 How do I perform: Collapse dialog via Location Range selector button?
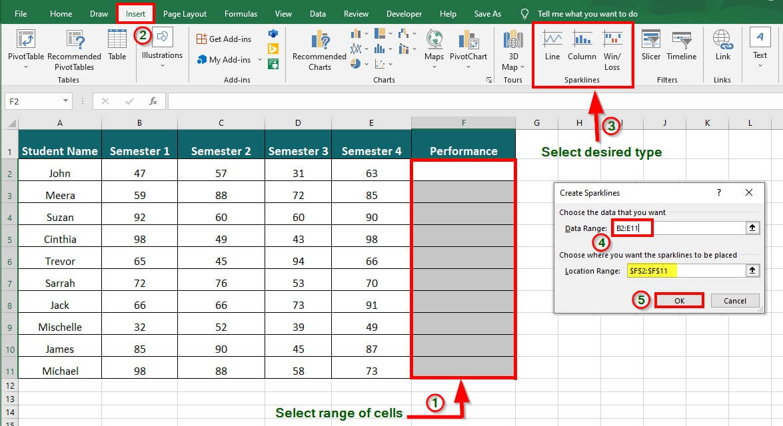pyautogui.click(x=753, y=271)
